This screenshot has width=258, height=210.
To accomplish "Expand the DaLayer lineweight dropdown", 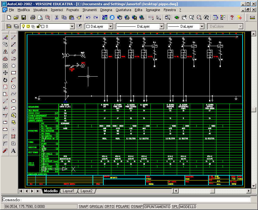I will click(202, 26).
